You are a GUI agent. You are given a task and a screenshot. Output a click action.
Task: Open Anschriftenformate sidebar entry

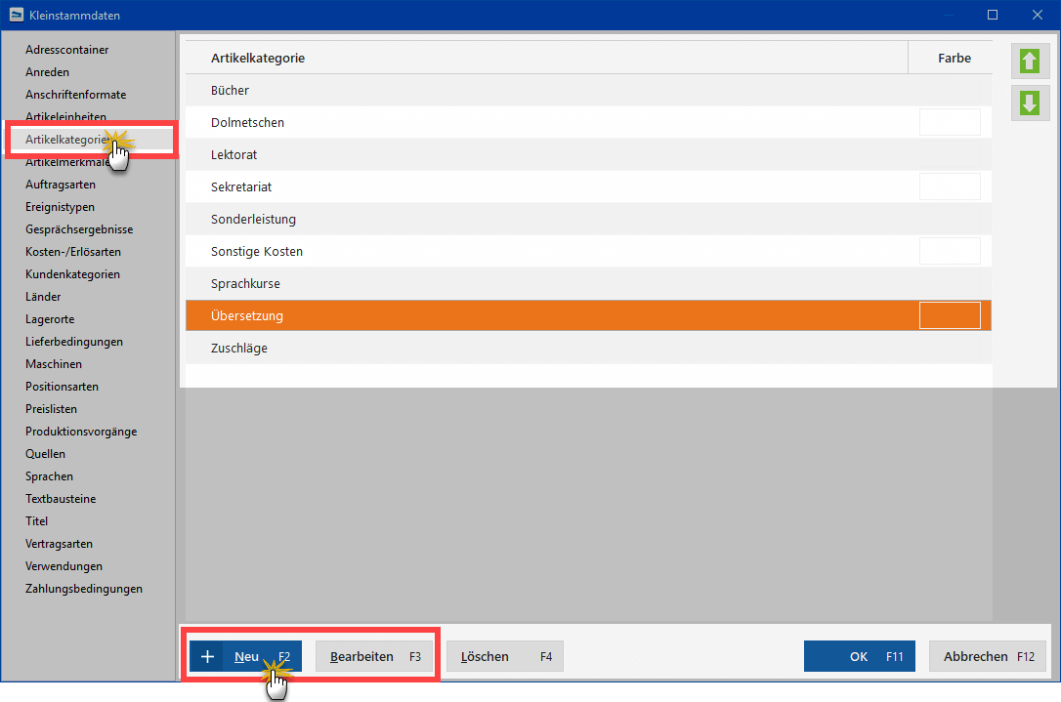76,94
